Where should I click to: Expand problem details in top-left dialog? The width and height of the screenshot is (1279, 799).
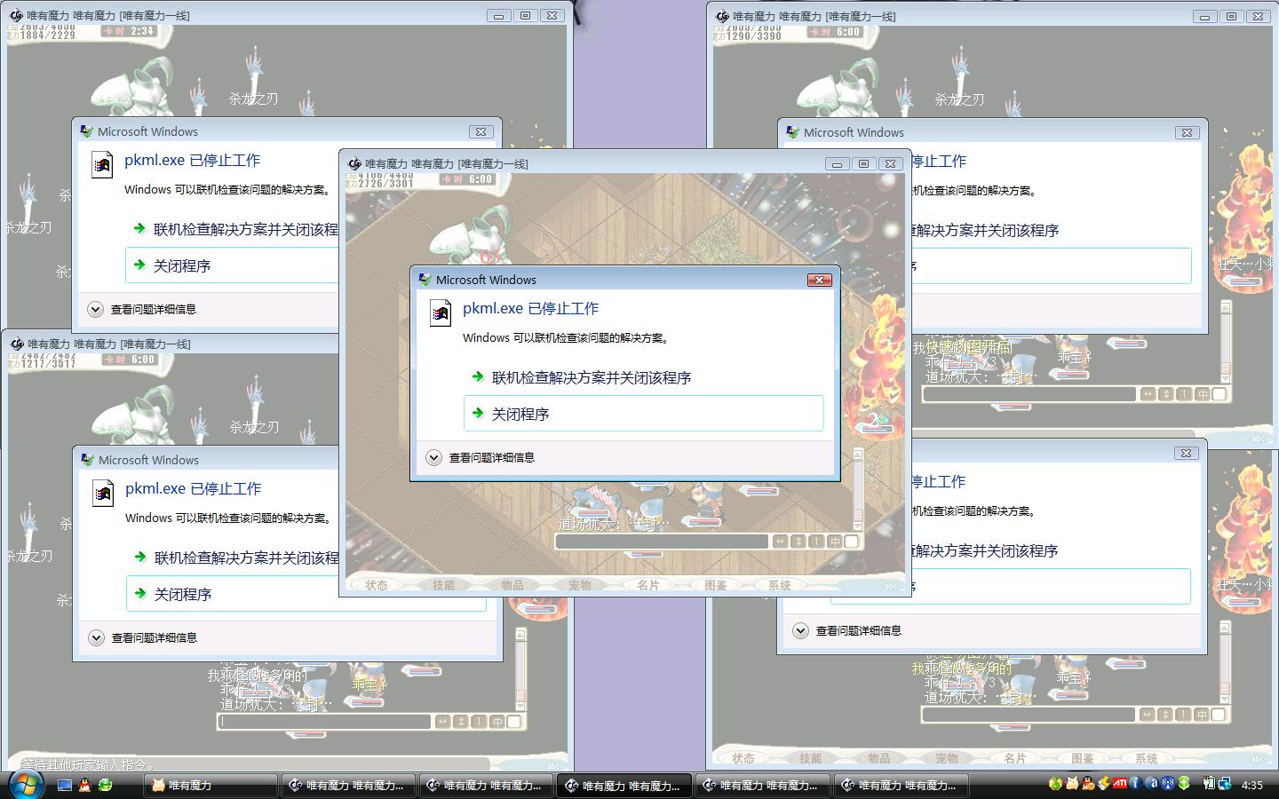click(143, 310)
